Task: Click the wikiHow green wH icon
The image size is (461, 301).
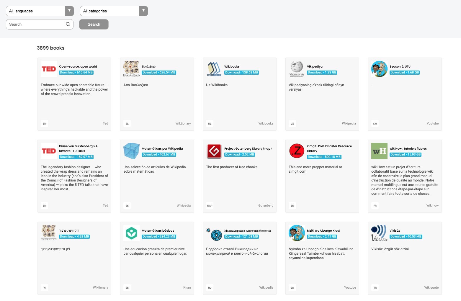Action: 379,151
